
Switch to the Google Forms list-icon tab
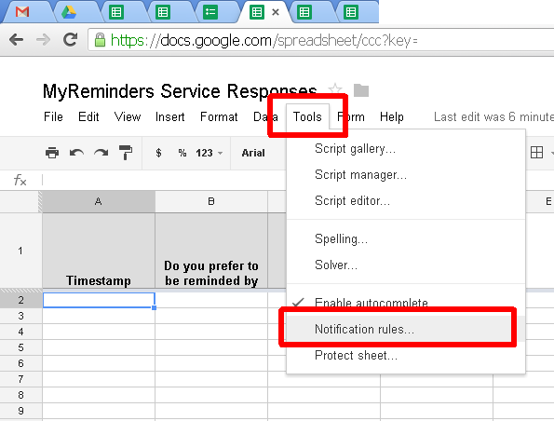click(210, 12)
